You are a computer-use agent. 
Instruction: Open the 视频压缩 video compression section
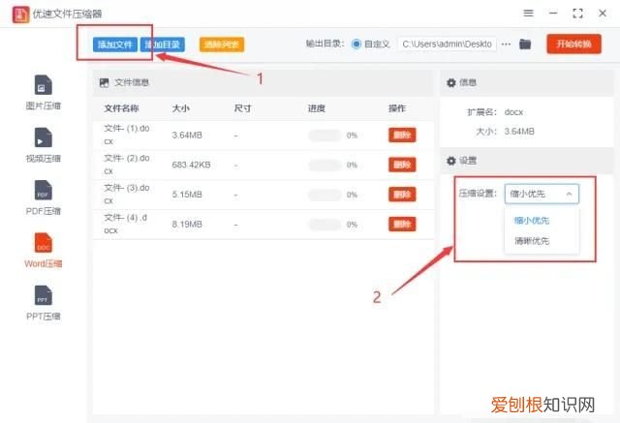(43, 145)
